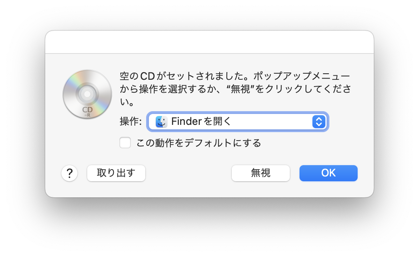This screenshot has width=419, height=257.
Task: Click the "Finderを開く" text in the popup
Action: [201, 121]
